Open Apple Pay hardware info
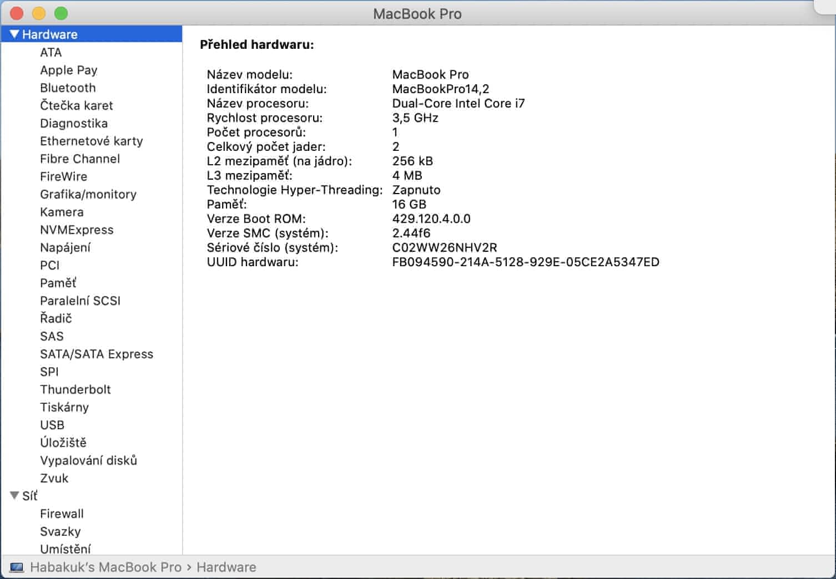Viewport: 836px width, 579px height. pyautogui.click(x=68, y=70)
